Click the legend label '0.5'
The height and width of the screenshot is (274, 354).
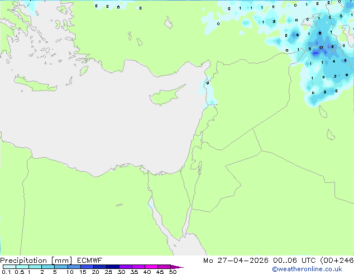pyautogui.click(x=19, y=272)
